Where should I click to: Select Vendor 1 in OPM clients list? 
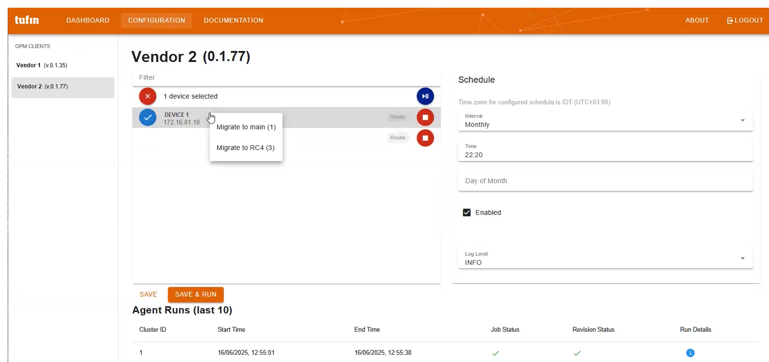tap(42, 65)
